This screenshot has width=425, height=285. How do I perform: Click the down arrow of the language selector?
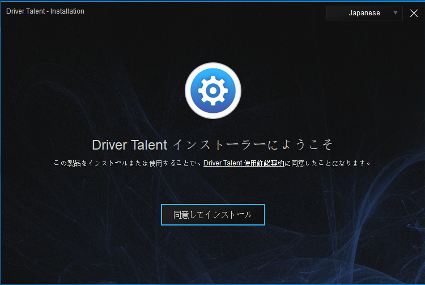pos(396,12)
